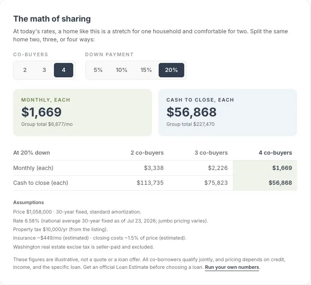The width and height of the screenshot is (311, 285).
Task: Click the $56,868 cash to close headline value
Action: pyautogui.click(x=191, y=112)
